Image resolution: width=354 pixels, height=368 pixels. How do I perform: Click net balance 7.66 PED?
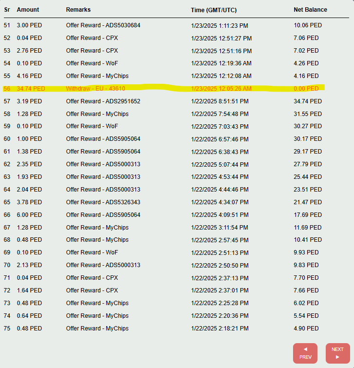306,291
